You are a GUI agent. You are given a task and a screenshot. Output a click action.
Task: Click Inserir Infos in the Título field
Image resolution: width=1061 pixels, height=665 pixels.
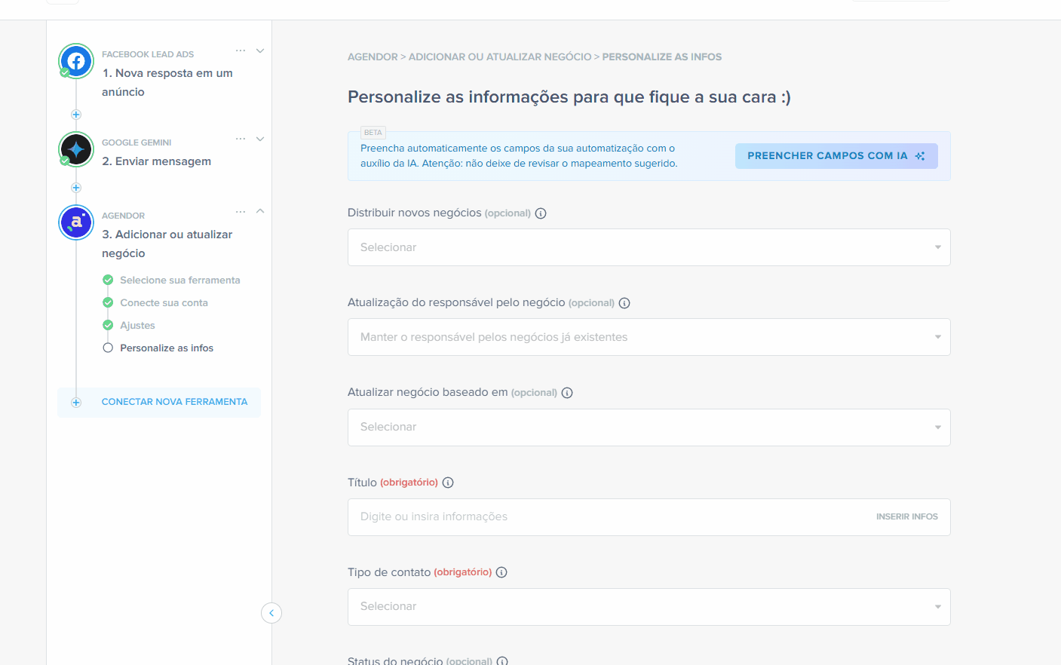(906, 516)
